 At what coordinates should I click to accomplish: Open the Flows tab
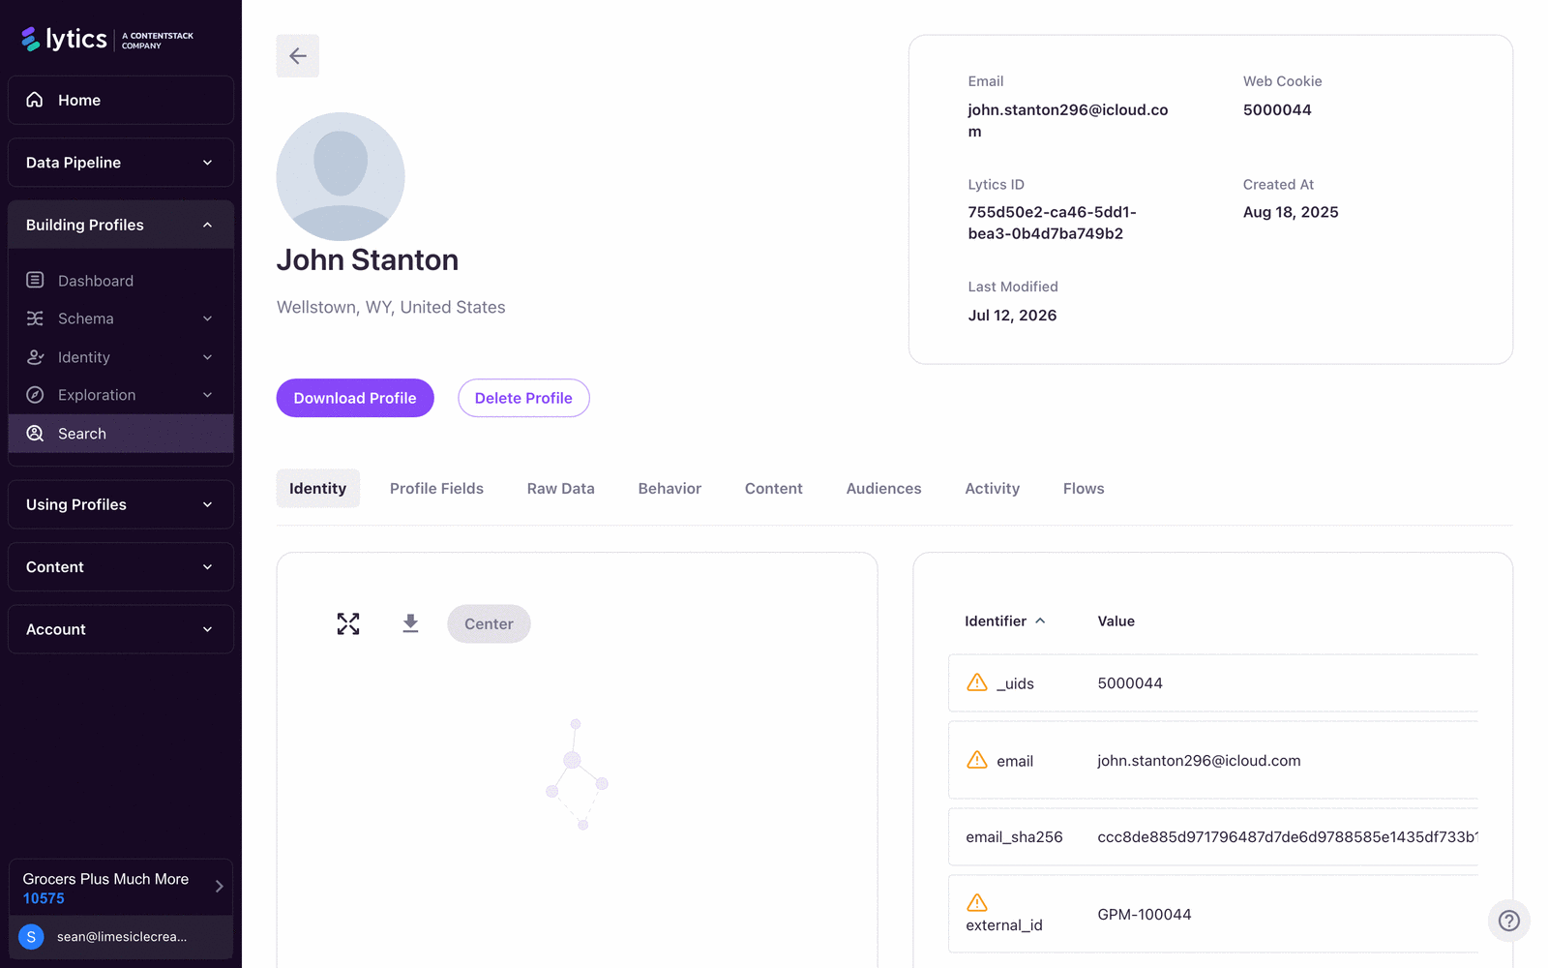click(1084, 489)
